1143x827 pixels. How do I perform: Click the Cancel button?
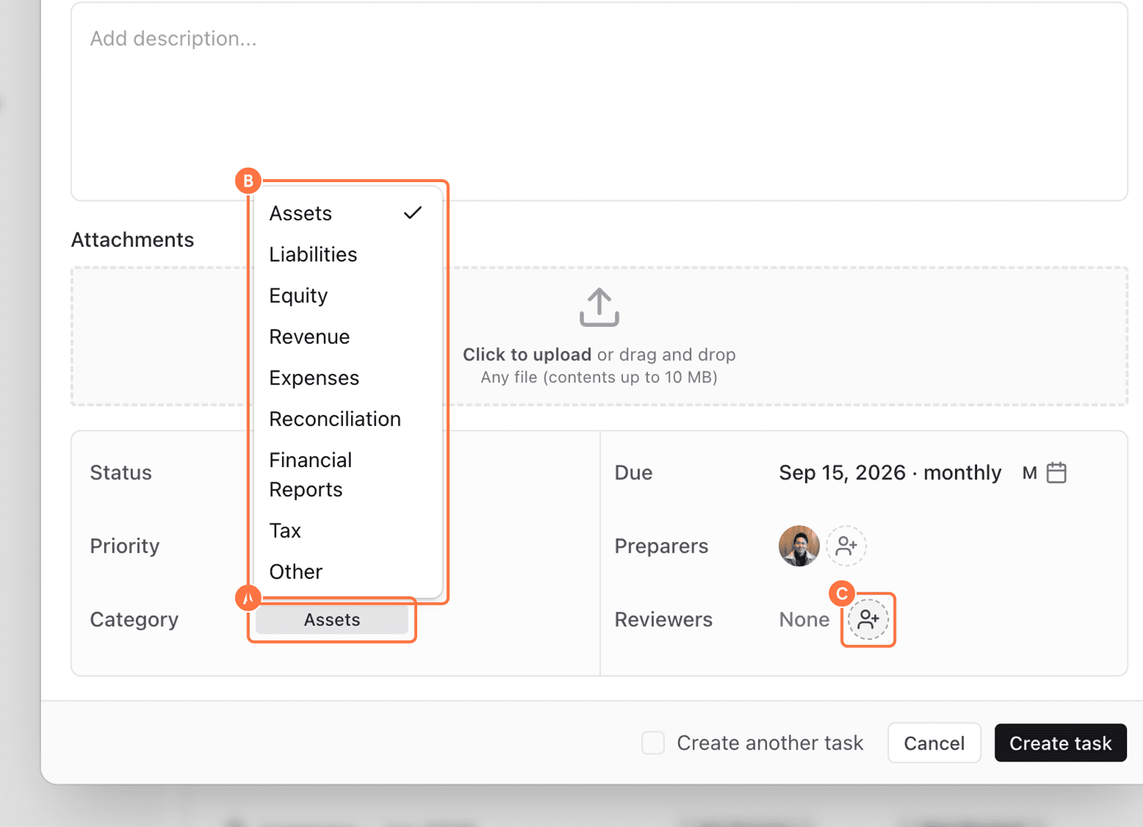click(x=934, y=743)
